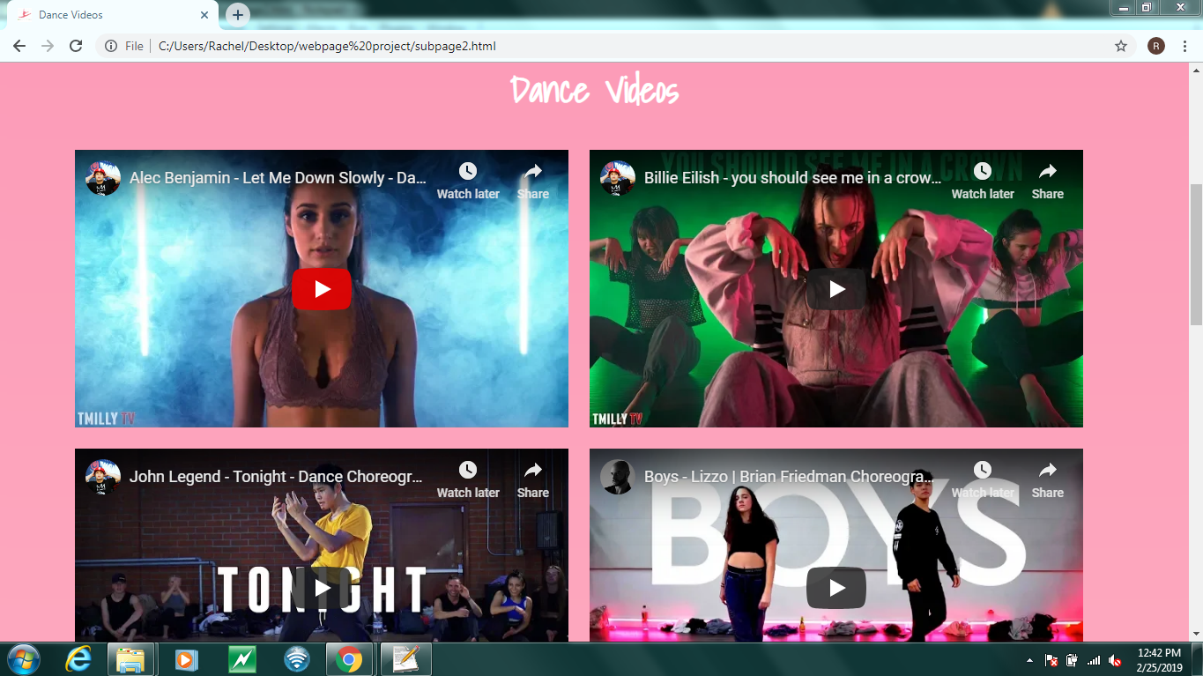Image resolution: width=1203 pixels, height=676 pixels.
Task: Open 'Boys - Lizzo | Brian Friedman' title link
Action: pos(788,477)
